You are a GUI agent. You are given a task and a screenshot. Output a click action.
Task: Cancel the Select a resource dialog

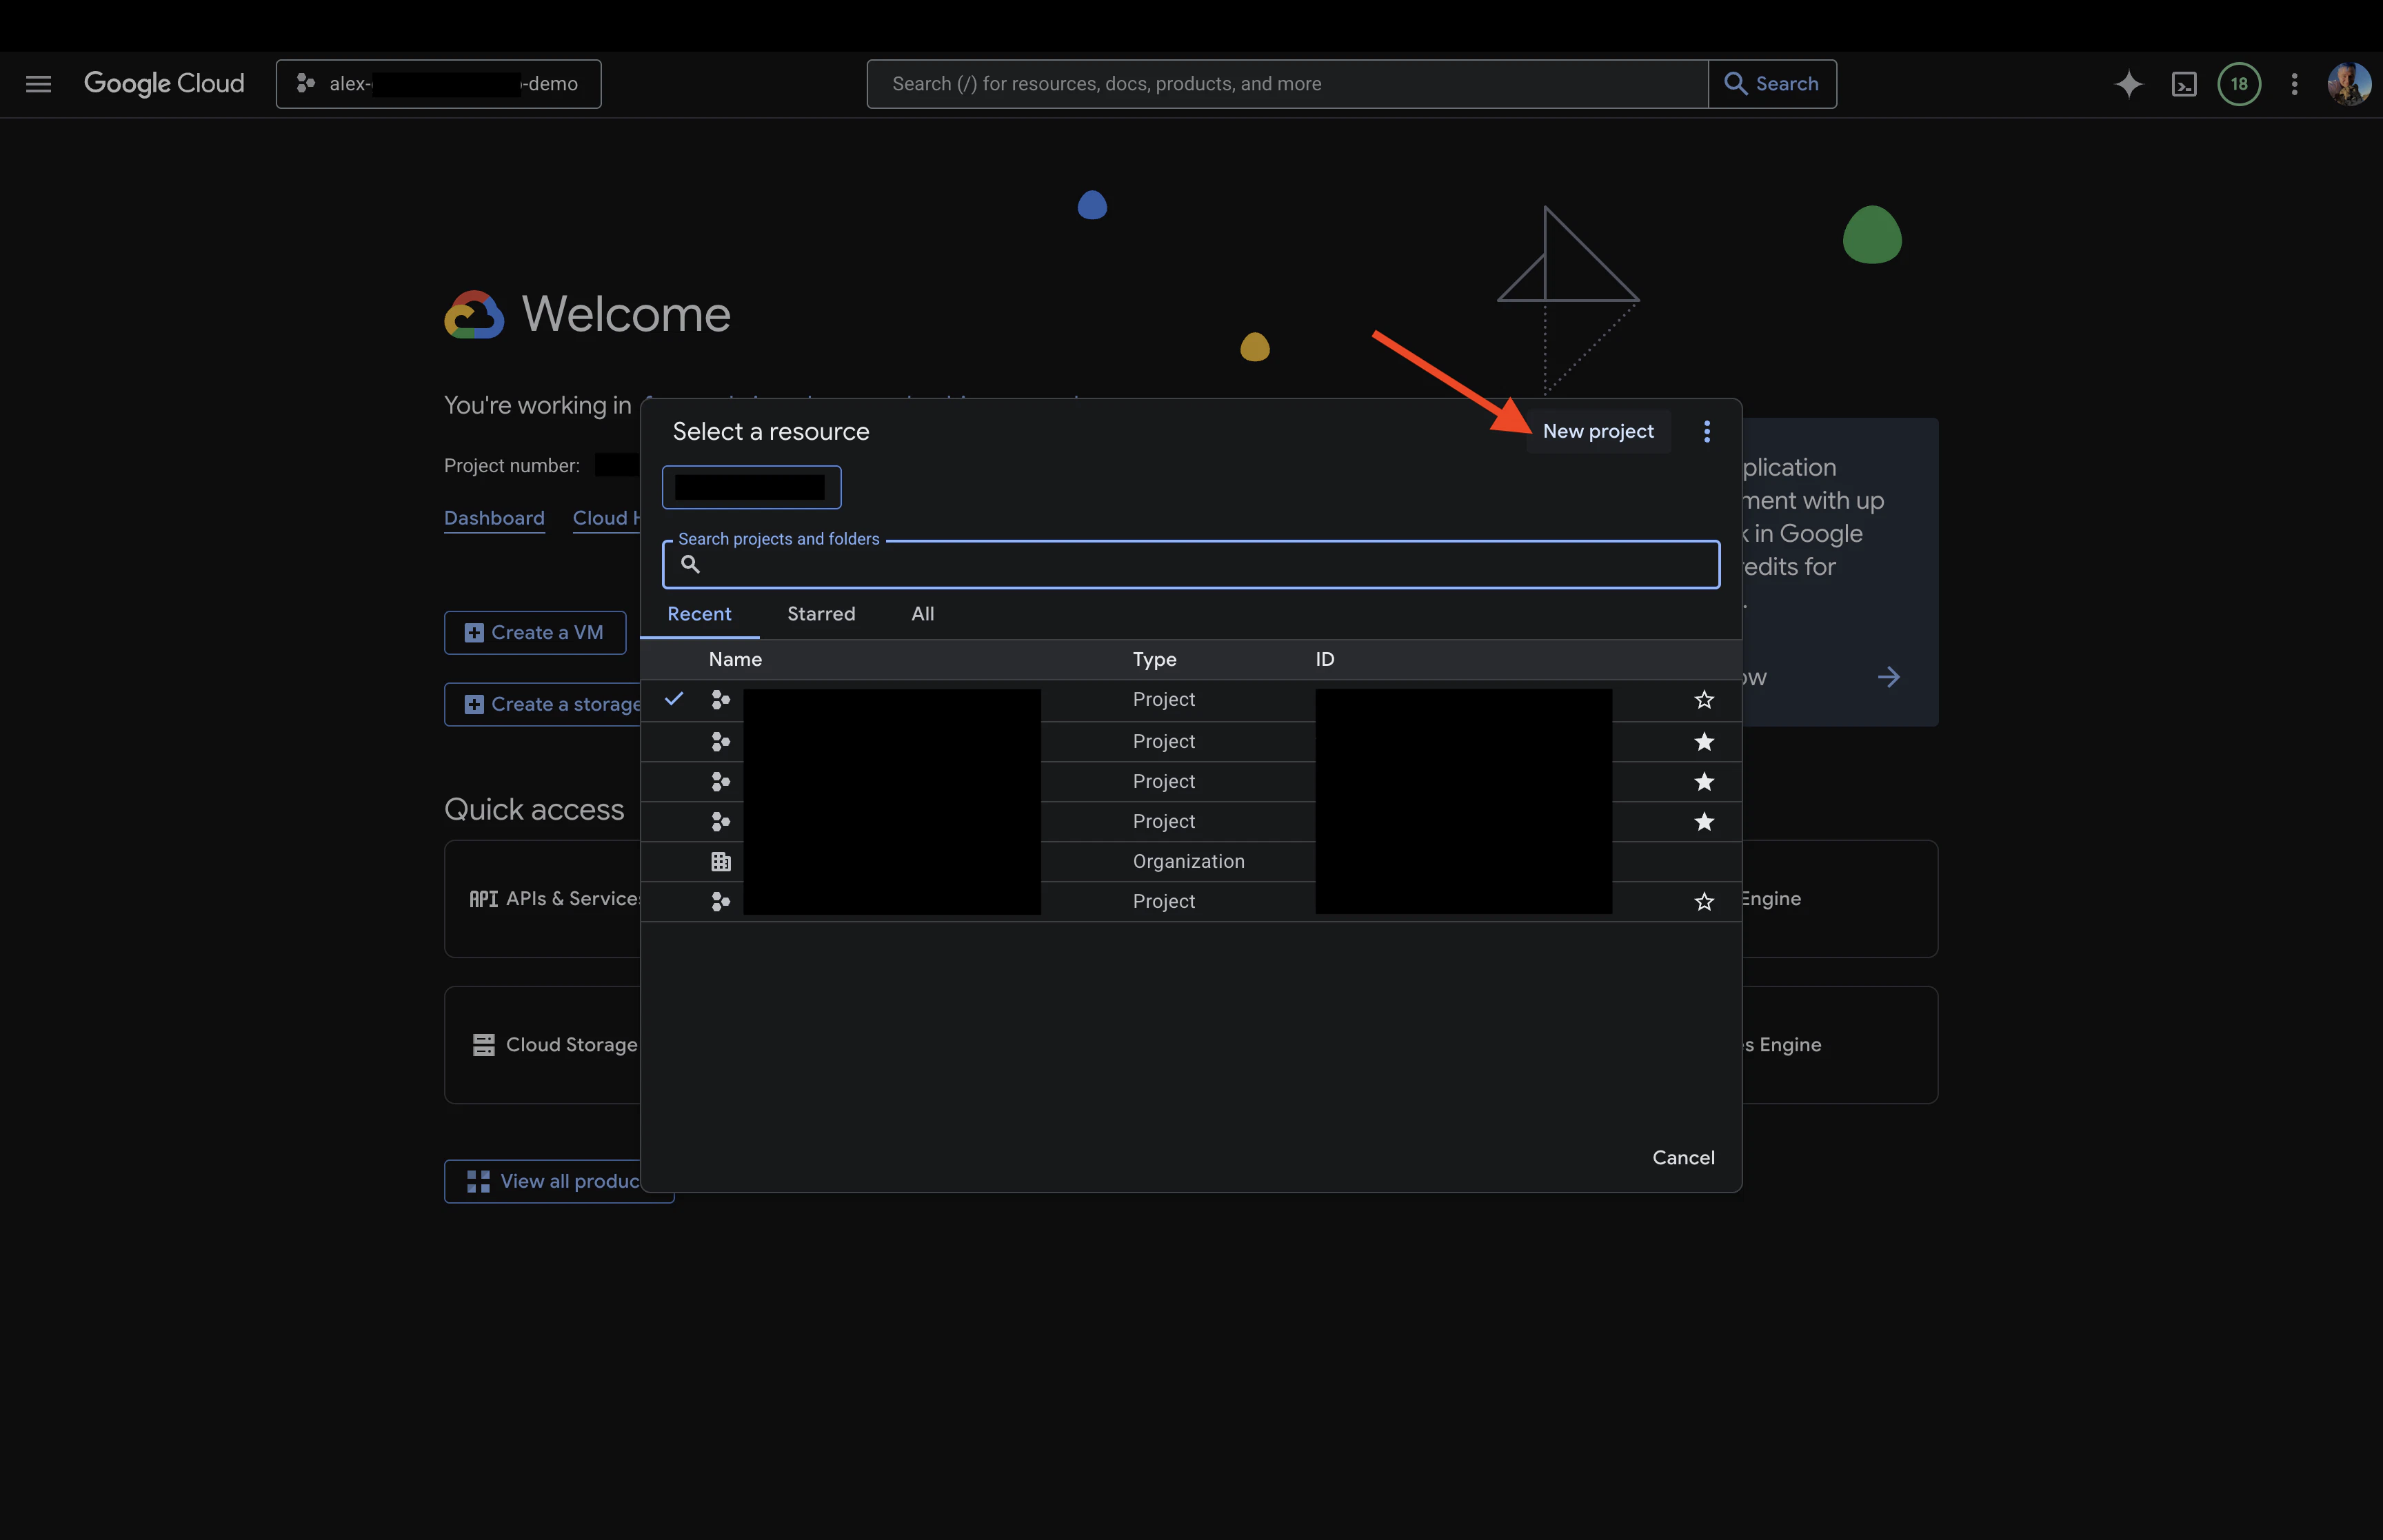[1683, 1157]
